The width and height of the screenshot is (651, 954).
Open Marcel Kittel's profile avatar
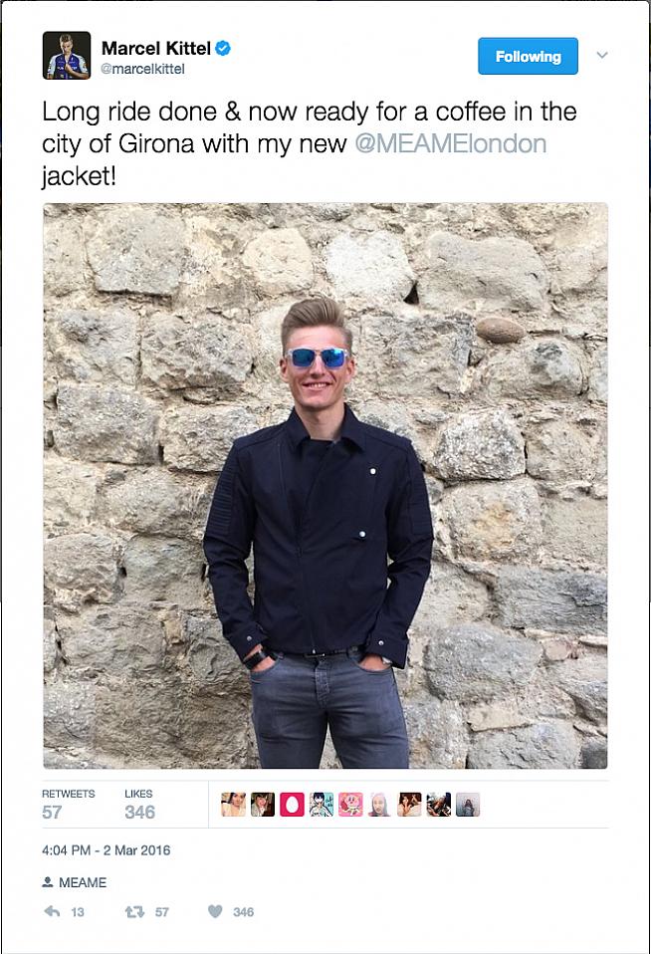pyautogui.click(x=67, y=56)
